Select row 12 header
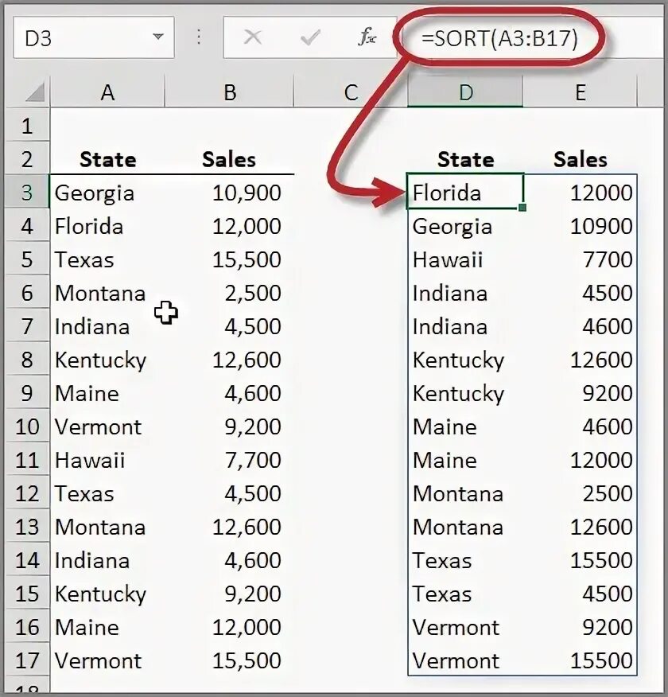 coord(27,494)
